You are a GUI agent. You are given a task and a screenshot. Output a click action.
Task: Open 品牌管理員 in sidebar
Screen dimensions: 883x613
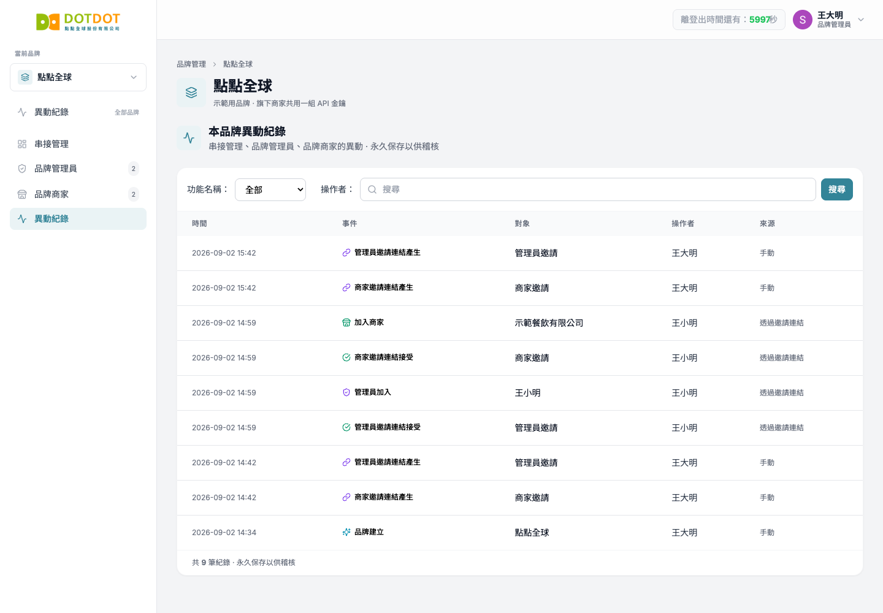(x=78, y=169)
